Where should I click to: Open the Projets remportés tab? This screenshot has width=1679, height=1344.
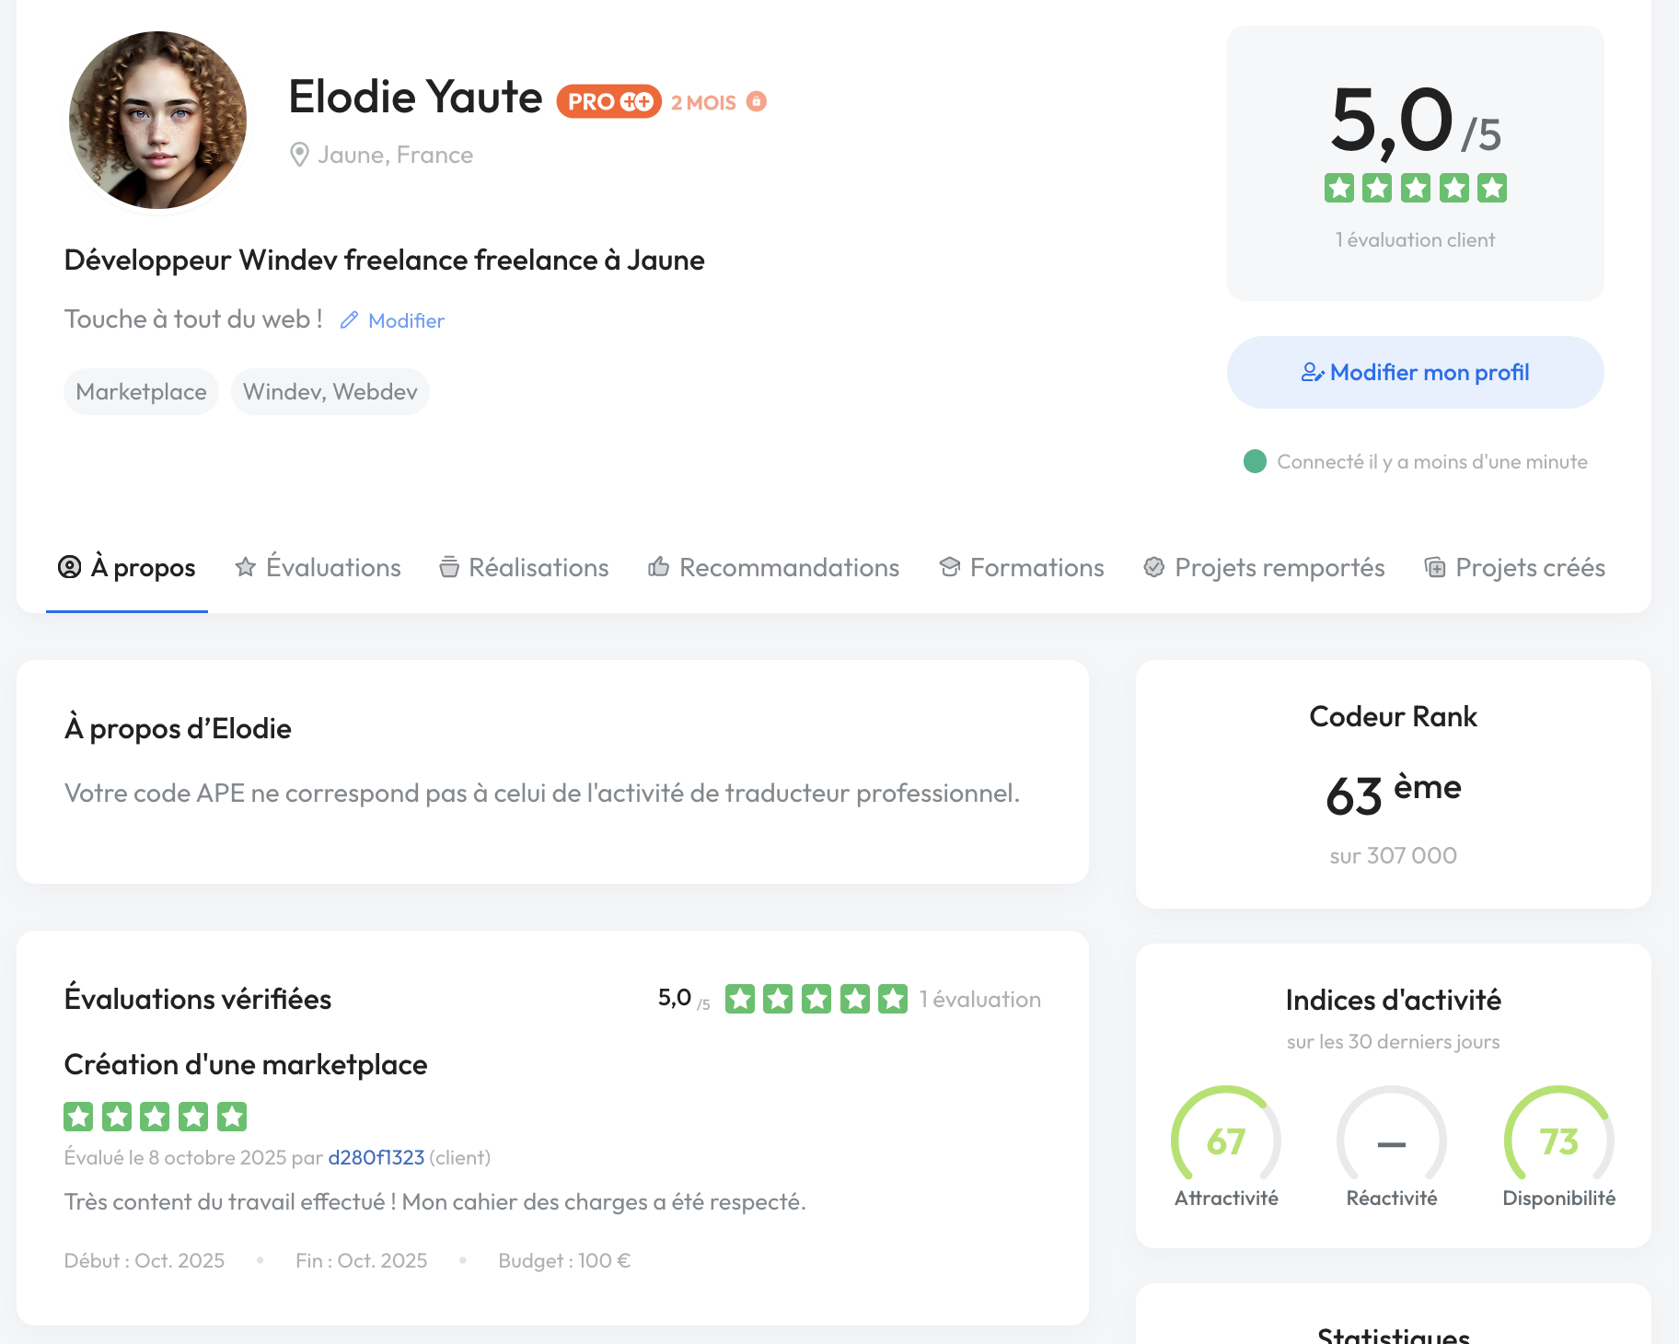point(1264,567)
